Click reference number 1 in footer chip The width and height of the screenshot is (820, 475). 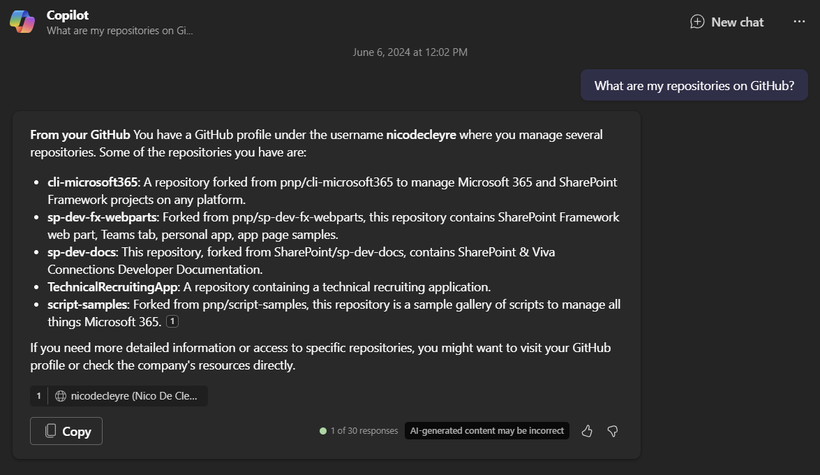click(x=38, y=396)
